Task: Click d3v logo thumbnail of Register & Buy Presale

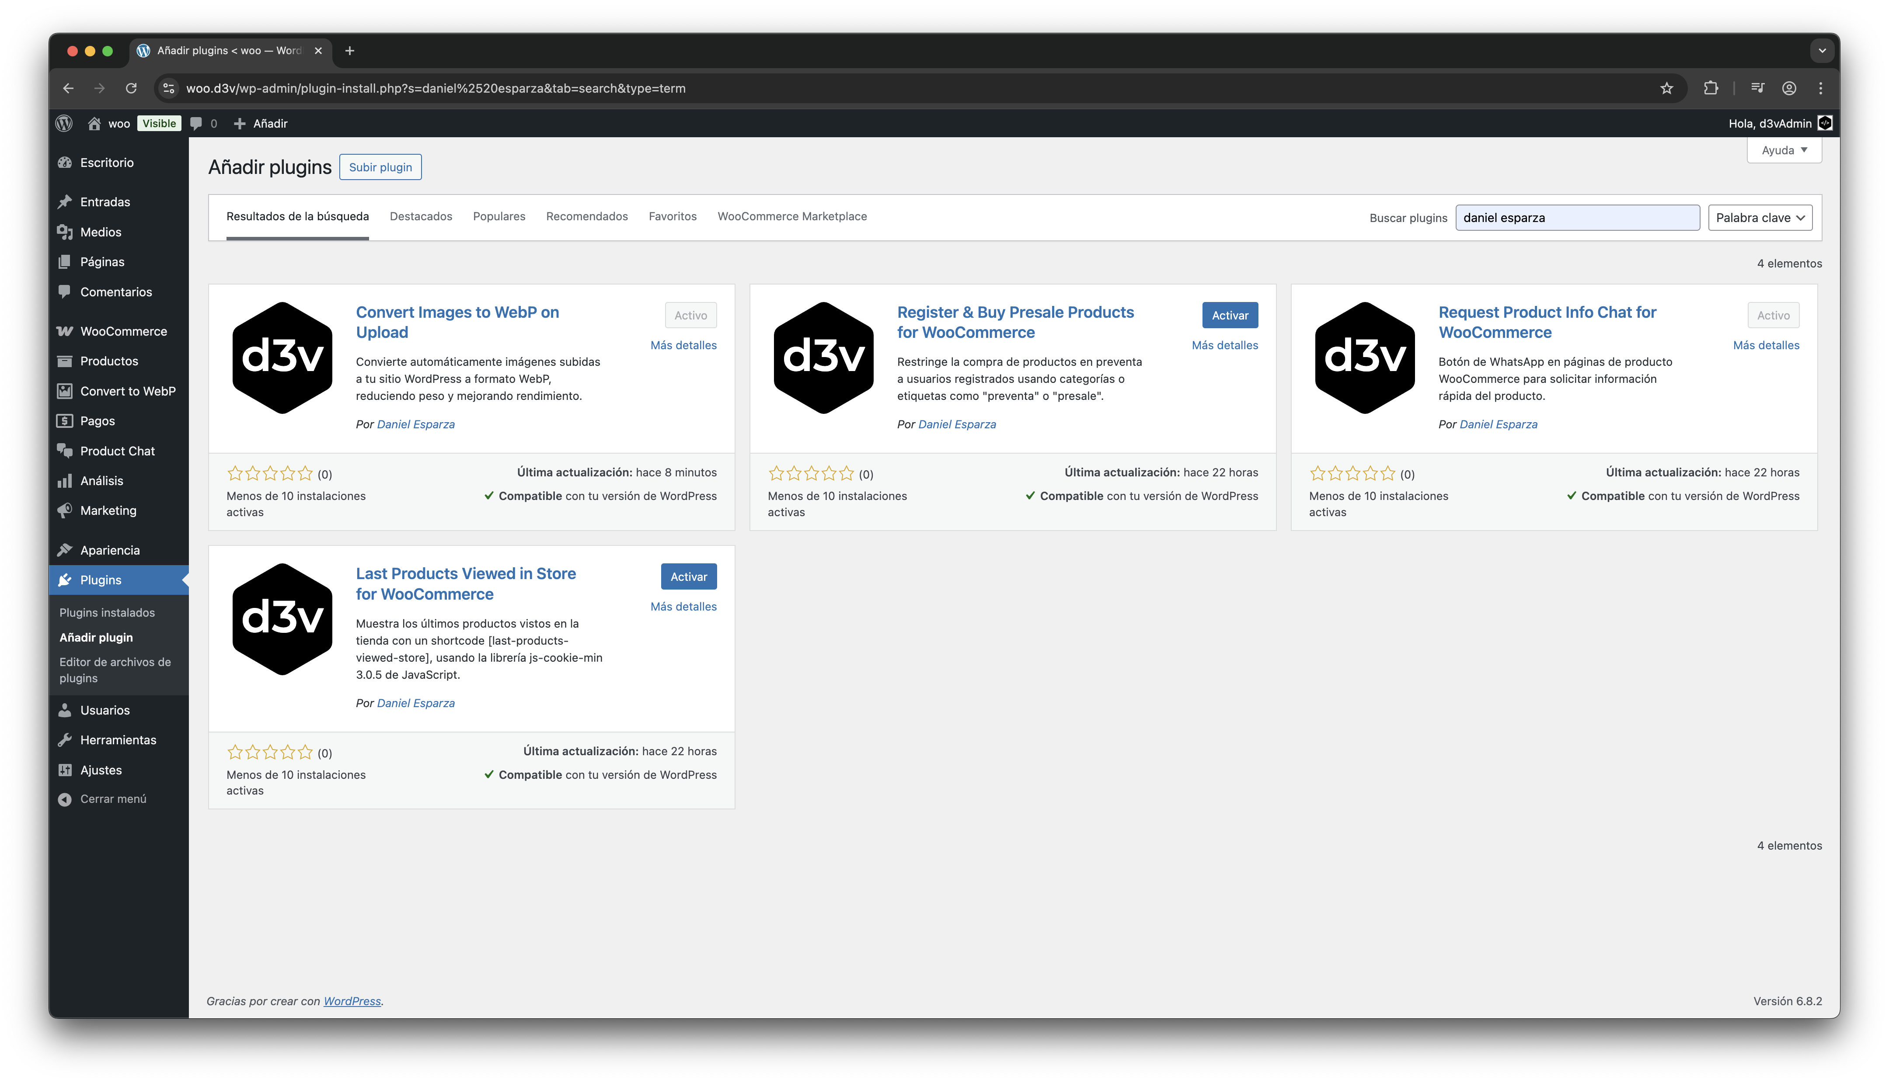Action: [x=824, y=358]
